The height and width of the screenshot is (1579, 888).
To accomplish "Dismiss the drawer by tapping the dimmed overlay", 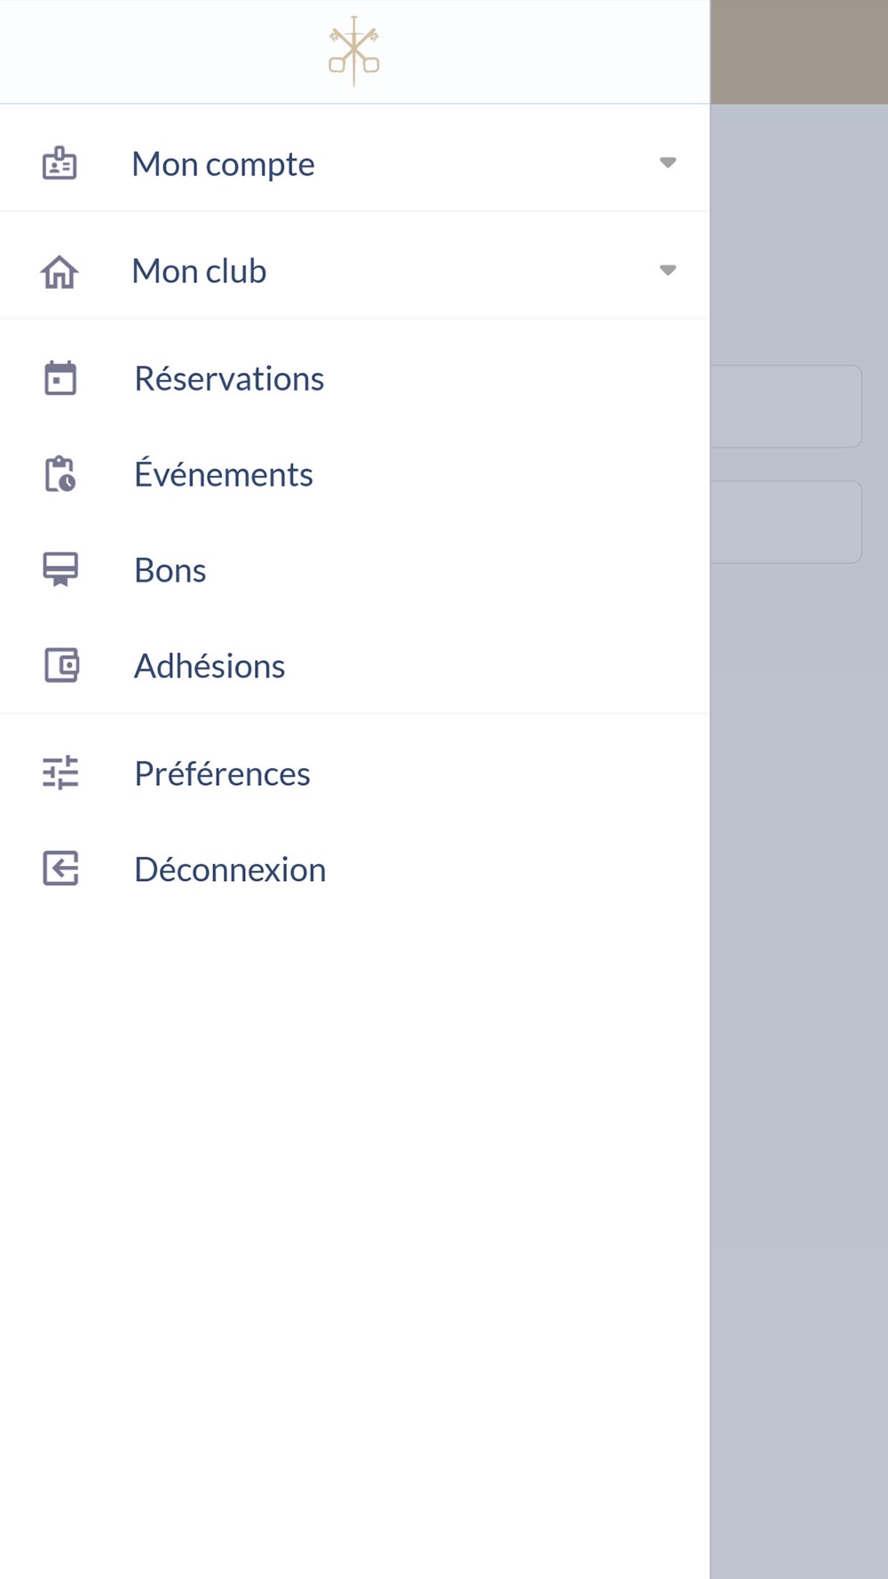I will coord(799,977).
